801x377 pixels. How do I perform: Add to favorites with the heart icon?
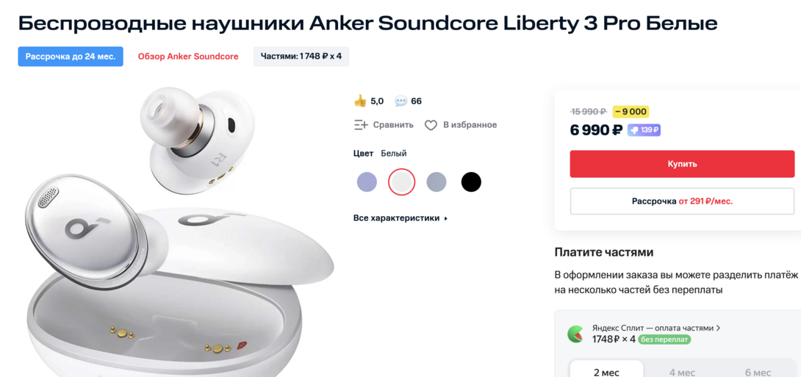coord(431,125)
